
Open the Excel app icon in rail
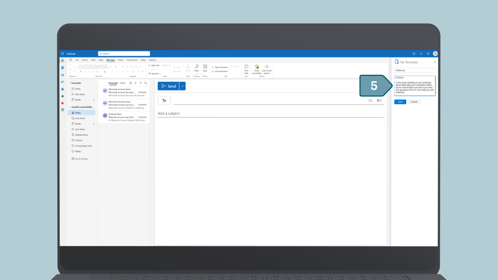(x=63, y=96)
